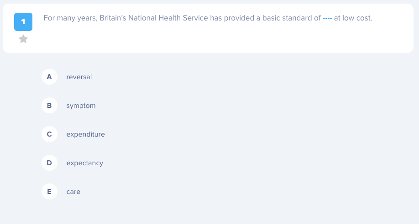
Task: Pick the "expectancy" answer text
Action: tap(84, 163)
